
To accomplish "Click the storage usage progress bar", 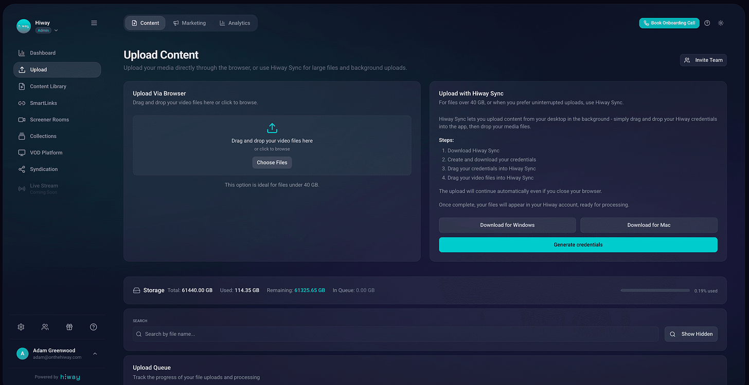I will coord(655,291).
